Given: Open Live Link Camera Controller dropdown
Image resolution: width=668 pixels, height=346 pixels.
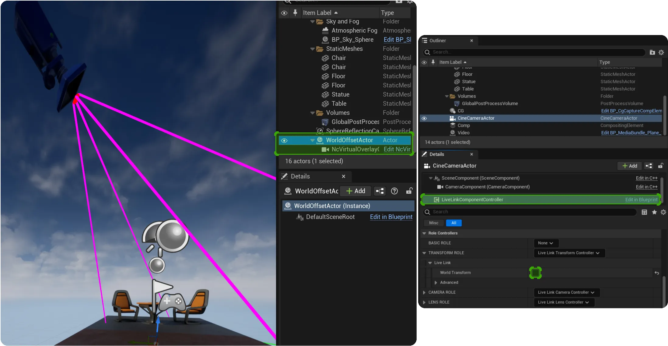Looking at the screenshot, I should coord(567,292).
